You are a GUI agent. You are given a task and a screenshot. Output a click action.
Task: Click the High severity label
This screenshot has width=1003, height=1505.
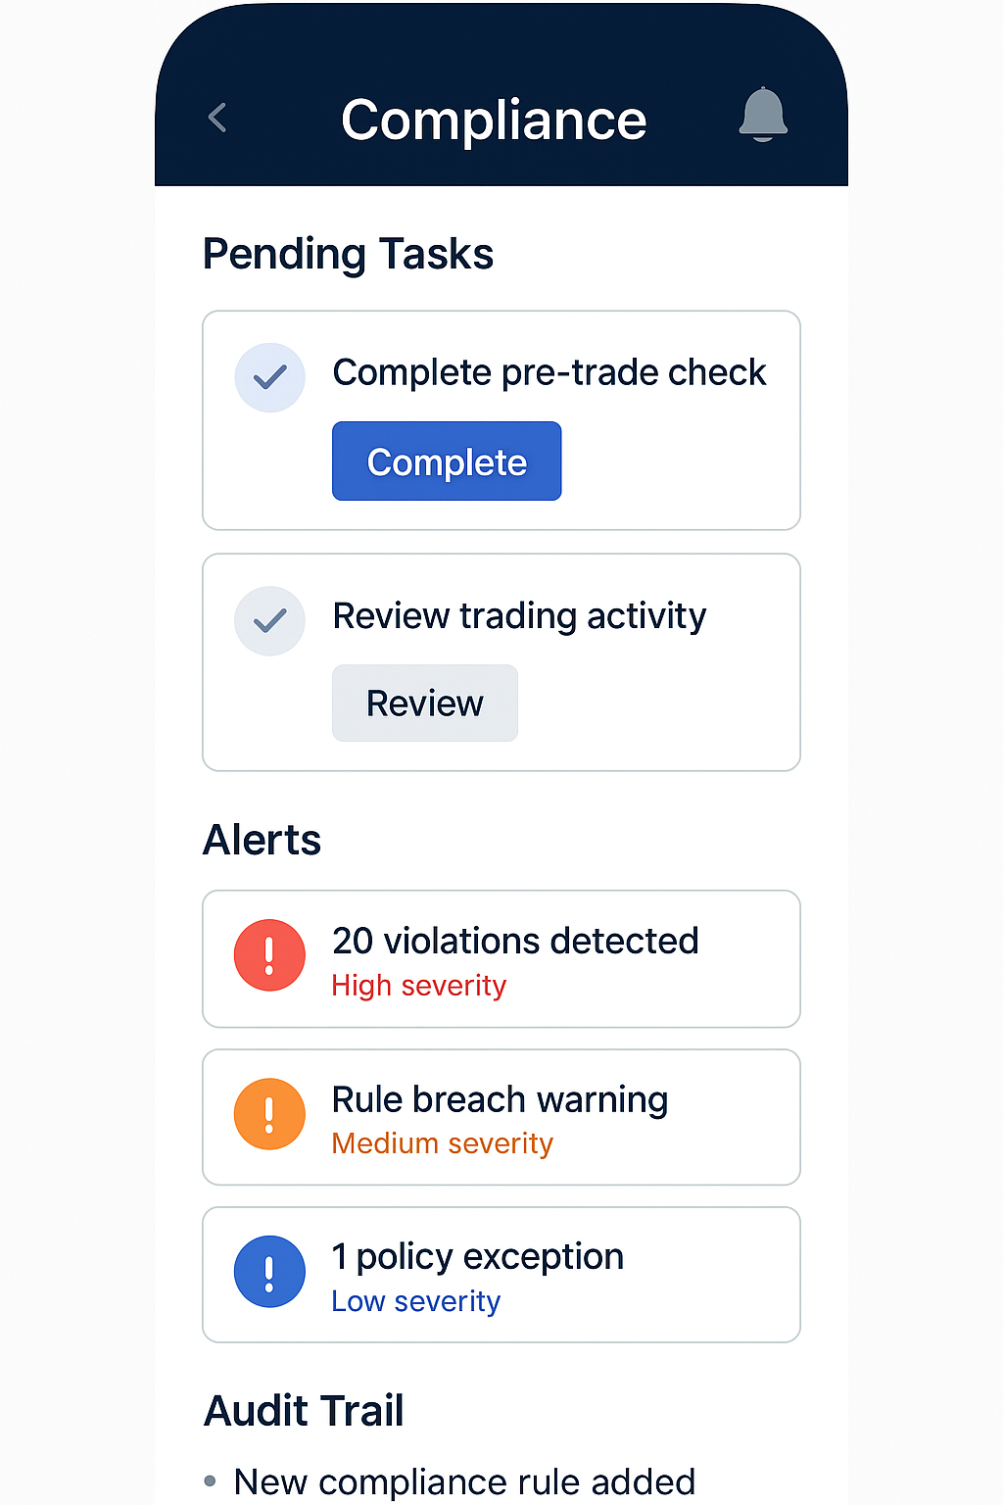pyautogui.click(x=419, y=986)
